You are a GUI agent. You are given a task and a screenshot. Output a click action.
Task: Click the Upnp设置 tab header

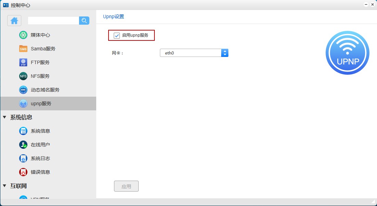[x=113, y=16]
